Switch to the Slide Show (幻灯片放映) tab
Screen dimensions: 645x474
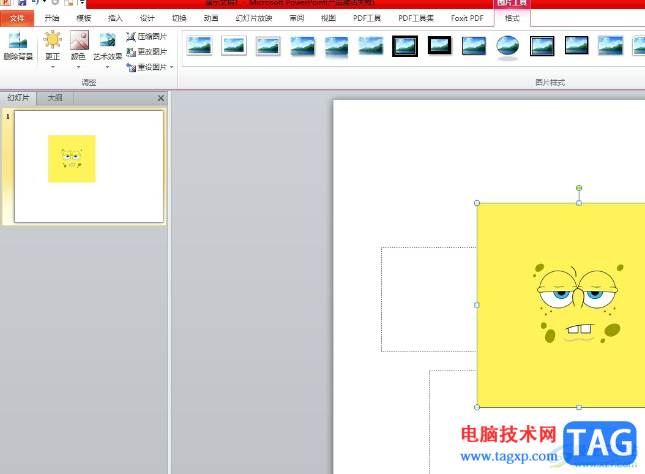click(254, 18)
